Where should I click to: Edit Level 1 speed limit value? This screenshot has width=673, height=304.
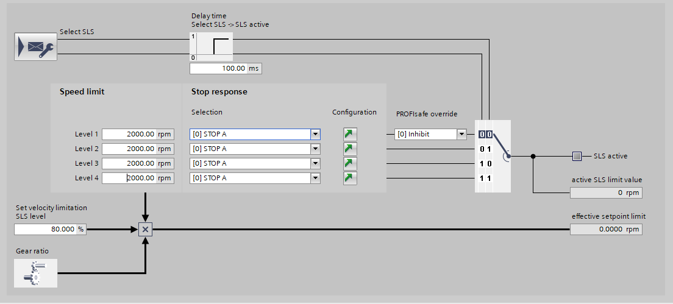tap(138, 134)
